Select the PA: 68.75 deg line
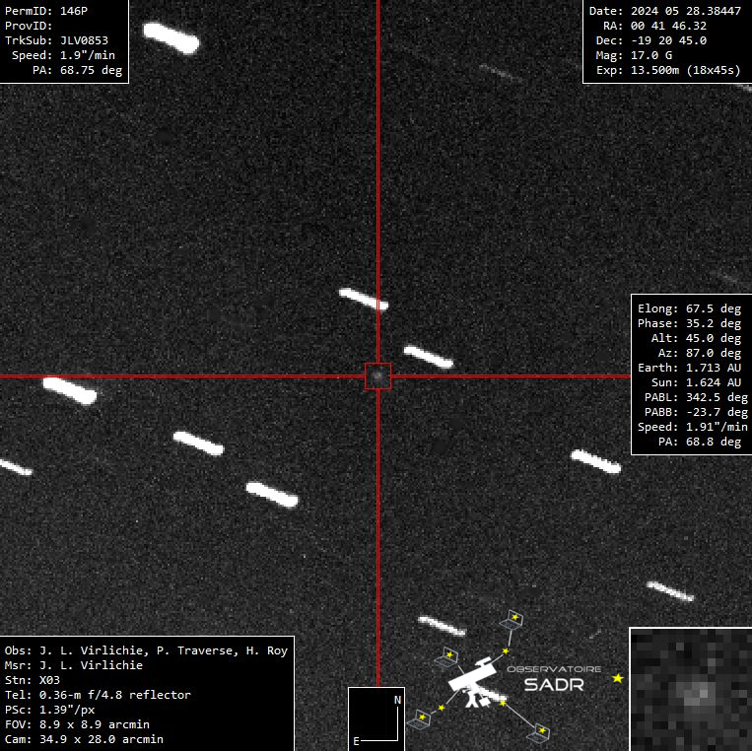This screenshot has width=752, height=751. [77, 70]
